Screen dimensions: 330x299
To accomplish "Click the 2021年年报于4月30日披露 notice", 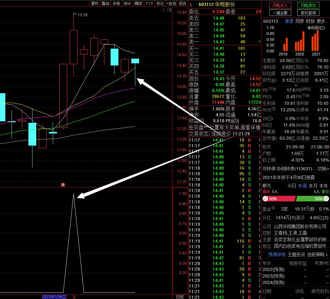I will [x=288, y=178].
